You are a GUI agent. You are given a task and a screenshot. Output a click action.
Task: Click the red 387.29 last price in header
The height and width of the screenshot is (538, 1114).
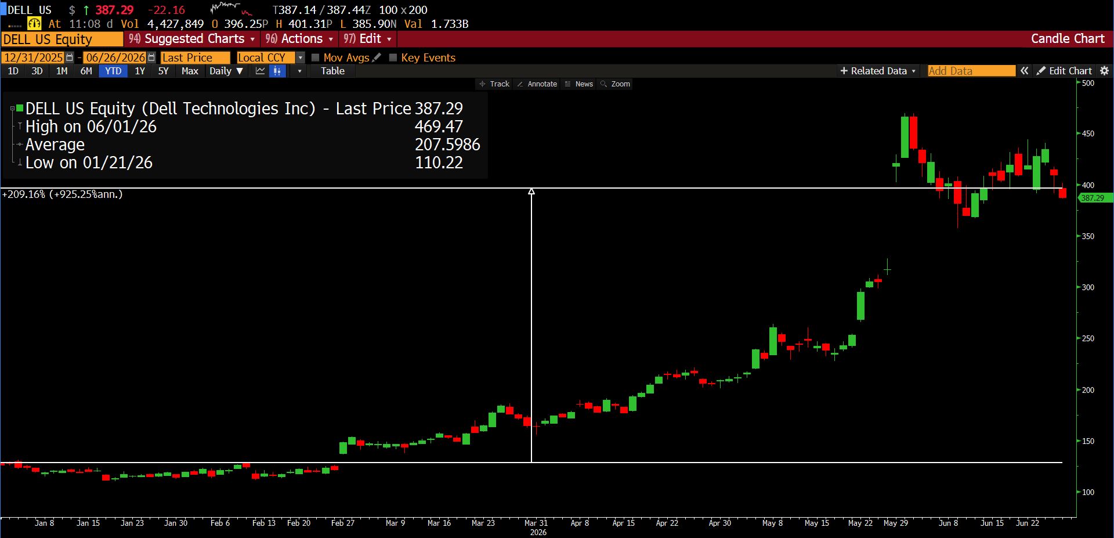[114, 10]
